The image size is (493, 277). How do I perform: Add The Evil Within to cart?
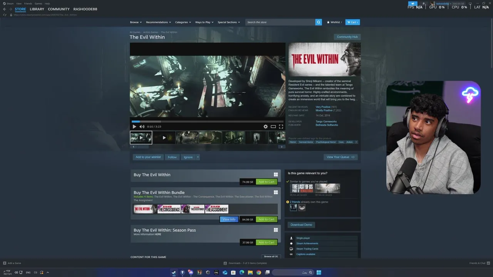(x=267, y=182)
